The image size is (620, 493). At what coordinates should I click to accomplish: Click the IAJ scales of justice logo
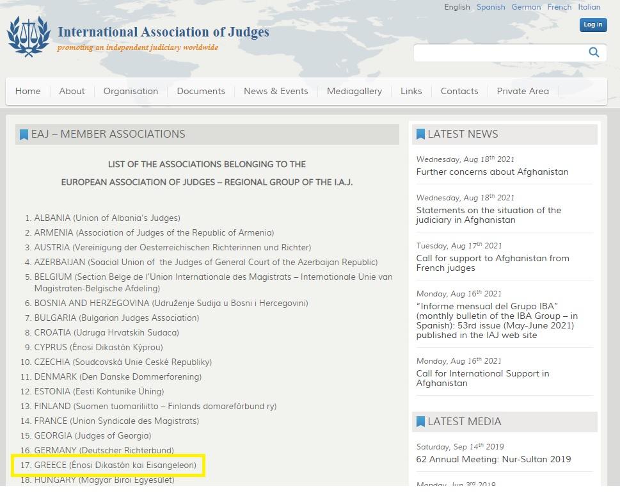pos(28,36)
